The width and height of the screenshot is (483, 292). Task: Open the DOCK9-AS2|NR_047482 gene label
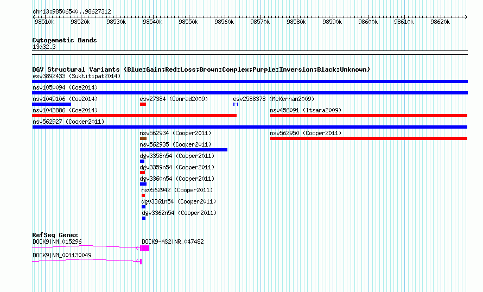click(173, 242)
